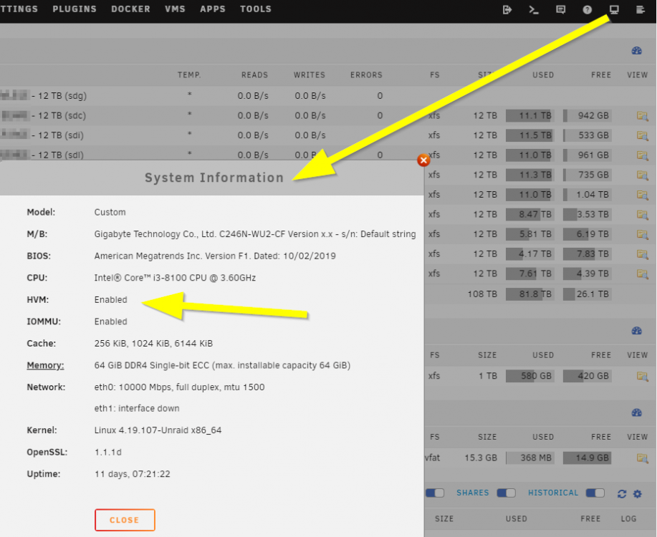Click the refresh arrows icon next to HISTORICAL toggle
The height and width of the screenshot is (537, 657).
tap(622, 494)
